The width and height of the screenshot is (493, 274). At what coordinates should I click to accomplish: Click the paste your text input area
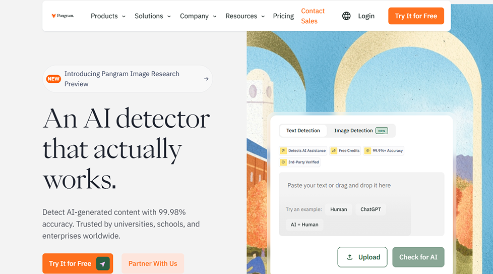(361, 186)
